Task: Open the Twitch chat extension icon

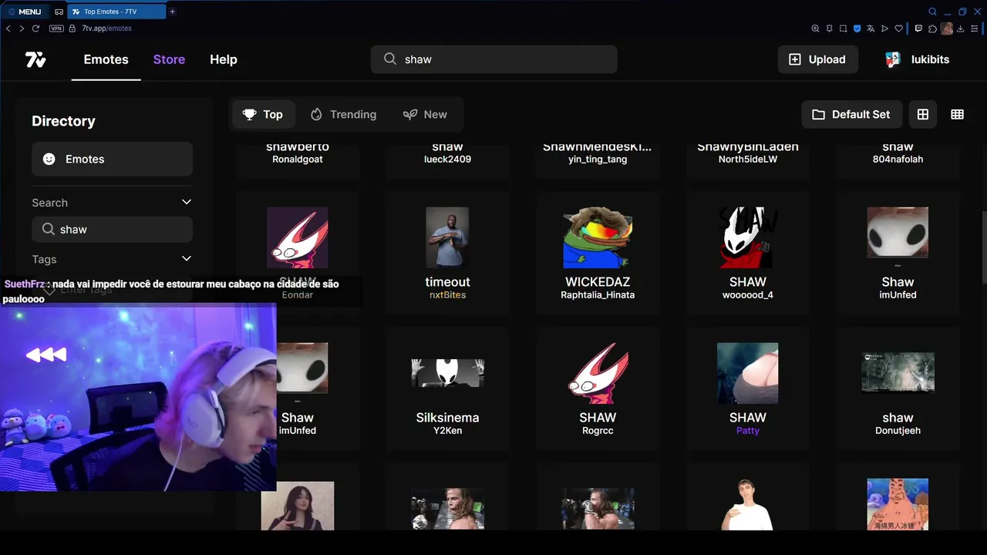Action: pos(918,29)
